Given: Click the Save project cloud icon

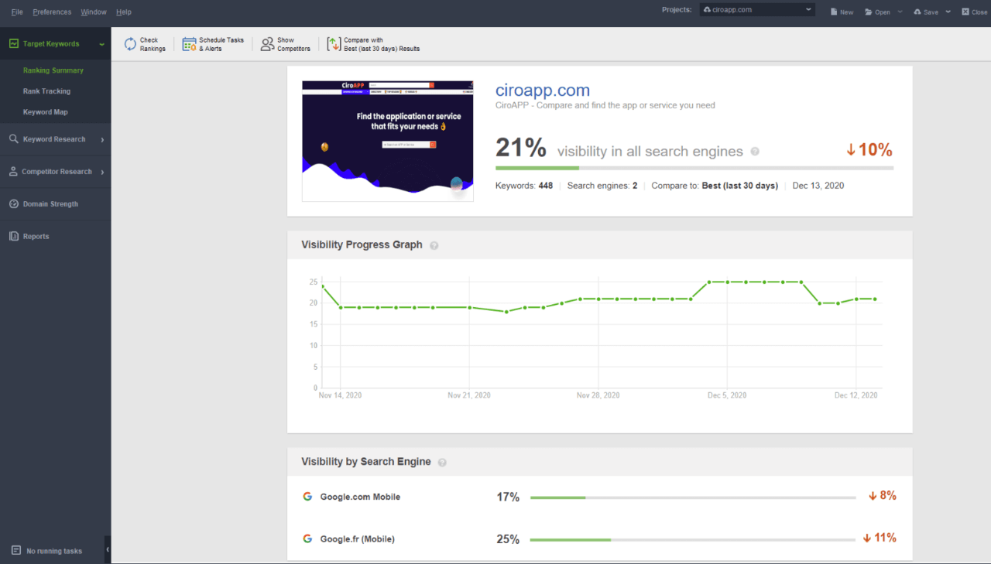Looking at the screenshot, I should (x=917, y=12).
